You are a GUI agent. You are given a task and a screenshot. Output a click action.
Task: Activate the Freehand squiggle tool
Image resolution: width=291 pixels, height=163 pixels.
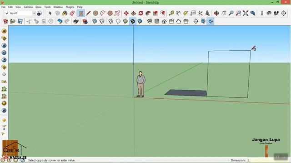117,13
